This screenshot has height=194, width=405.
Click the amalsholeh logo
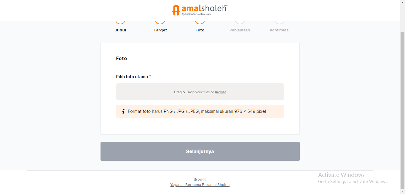(200, 9)
